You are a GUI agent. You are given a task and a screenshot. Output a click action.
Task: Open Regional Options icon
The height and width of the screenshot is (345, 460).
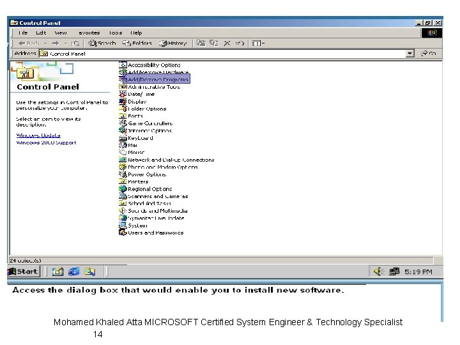123,188
